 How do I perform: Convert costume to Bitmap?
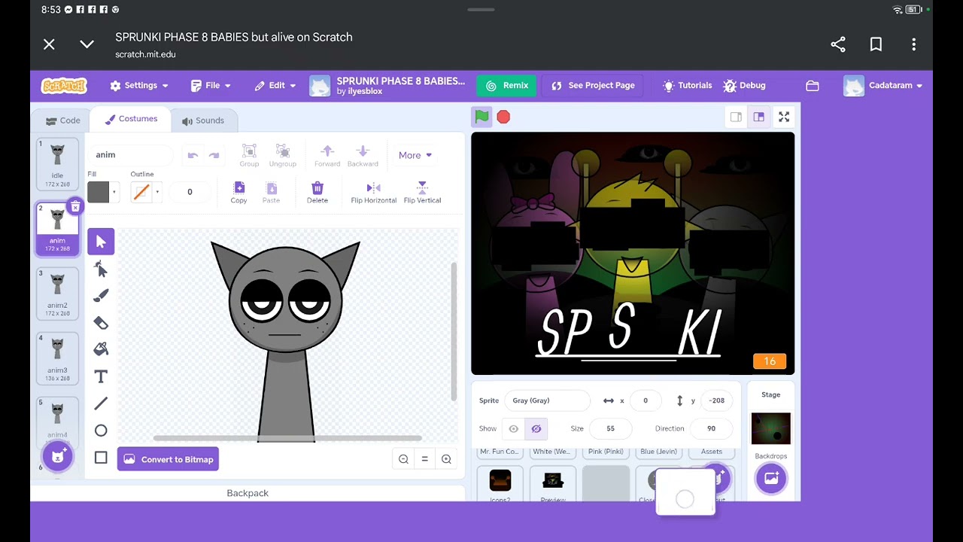(x=168, y=459)
